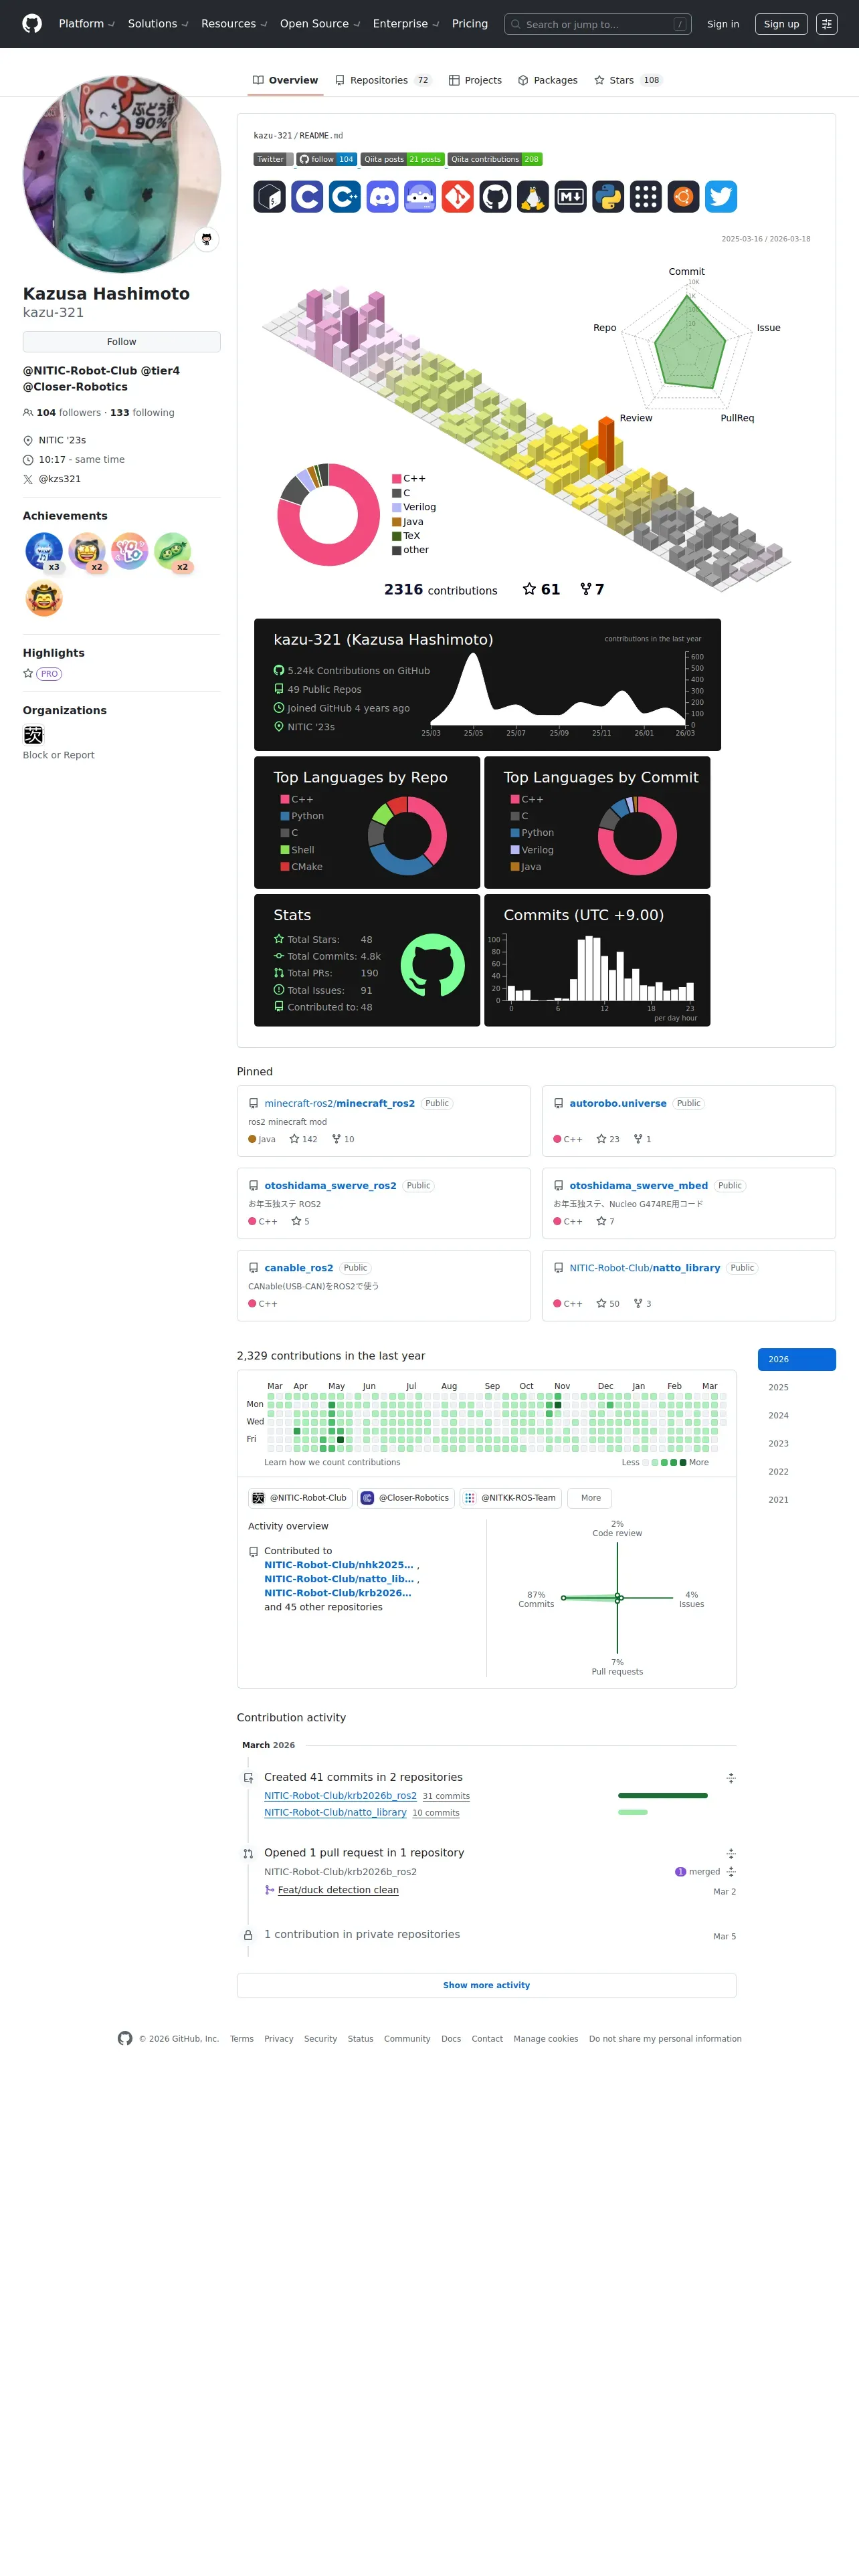Open the Stars tab
859x2576 pixels.
tap(628, 80)
